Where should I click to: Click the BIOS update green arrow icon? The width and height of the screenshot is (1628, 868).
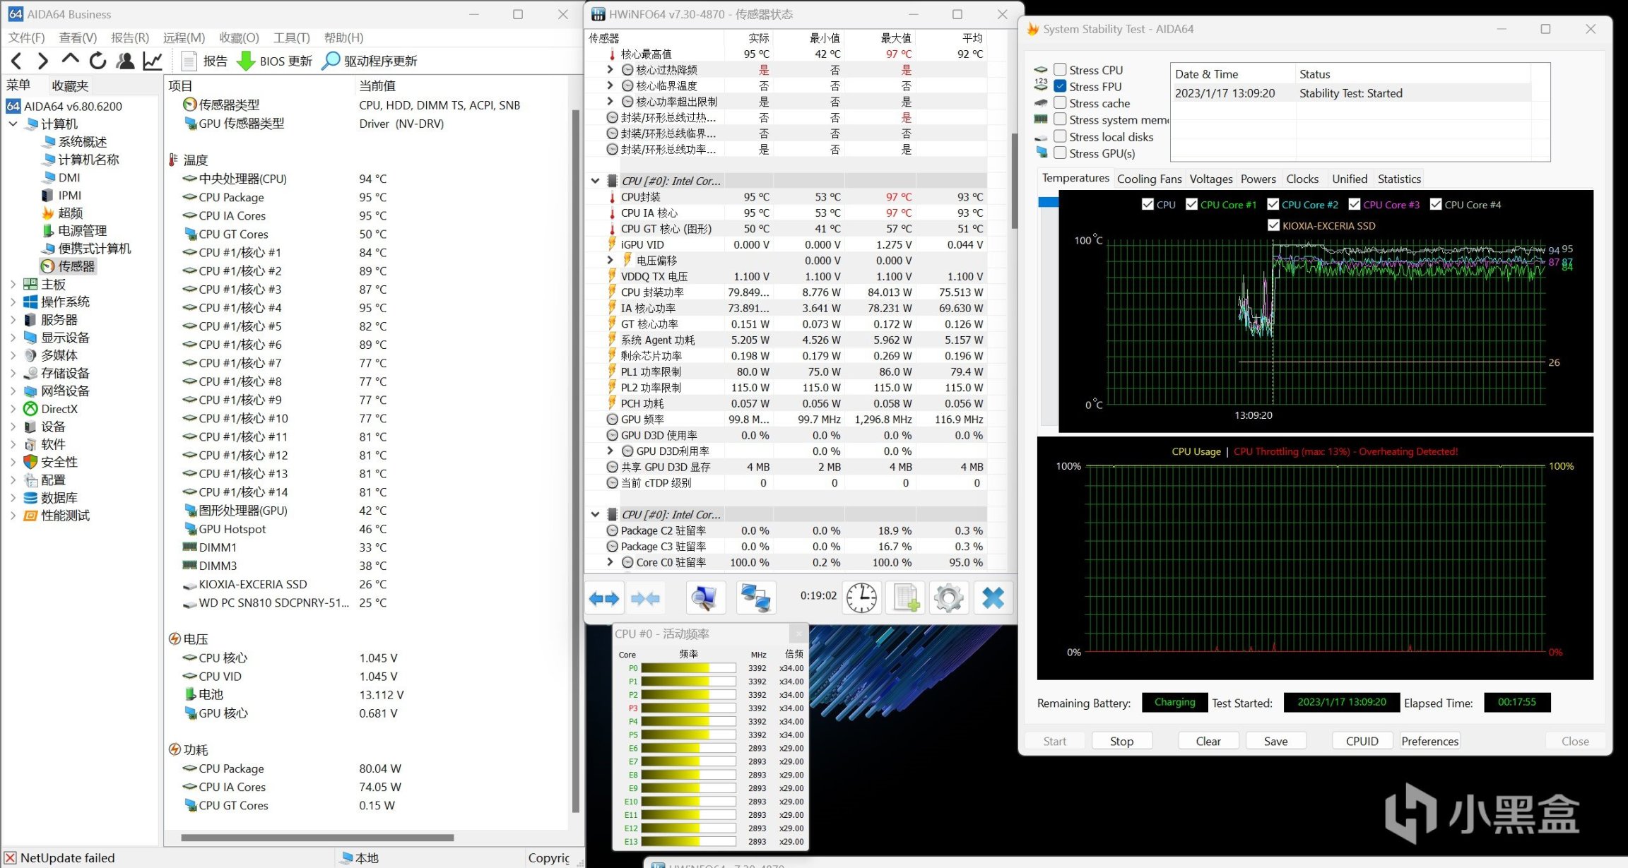pyautogui.click(x=245, y=61)
